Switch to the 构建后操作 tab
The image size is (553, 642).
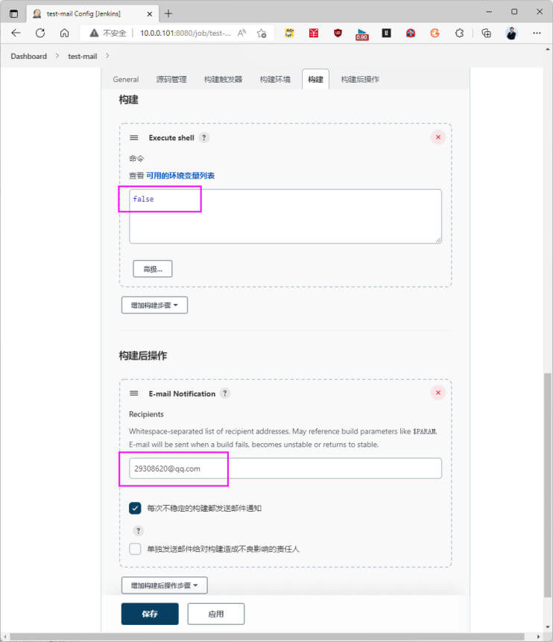(x=360, y=80)
